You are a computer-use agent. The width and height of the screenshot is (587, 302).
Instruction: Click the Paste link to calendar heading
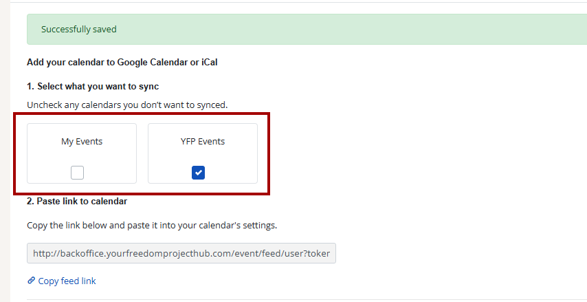pos(77,202)
